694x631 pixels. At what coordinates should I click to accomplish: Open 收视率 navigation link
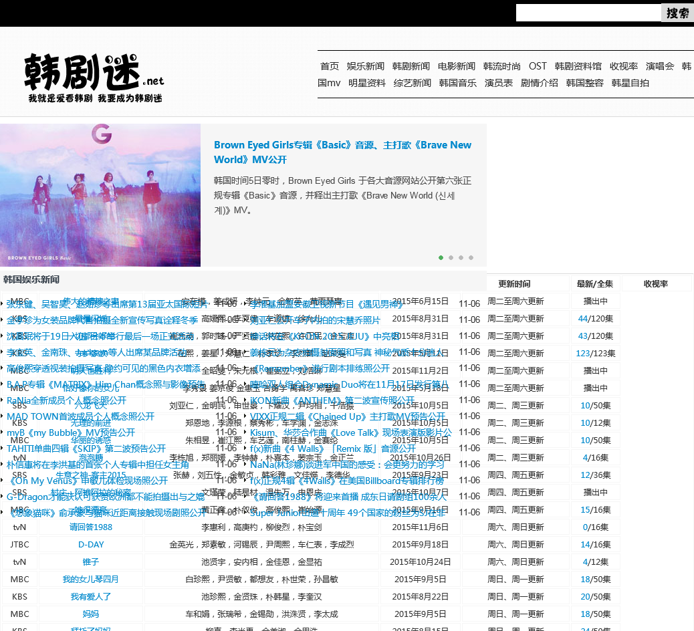point(624,66)
